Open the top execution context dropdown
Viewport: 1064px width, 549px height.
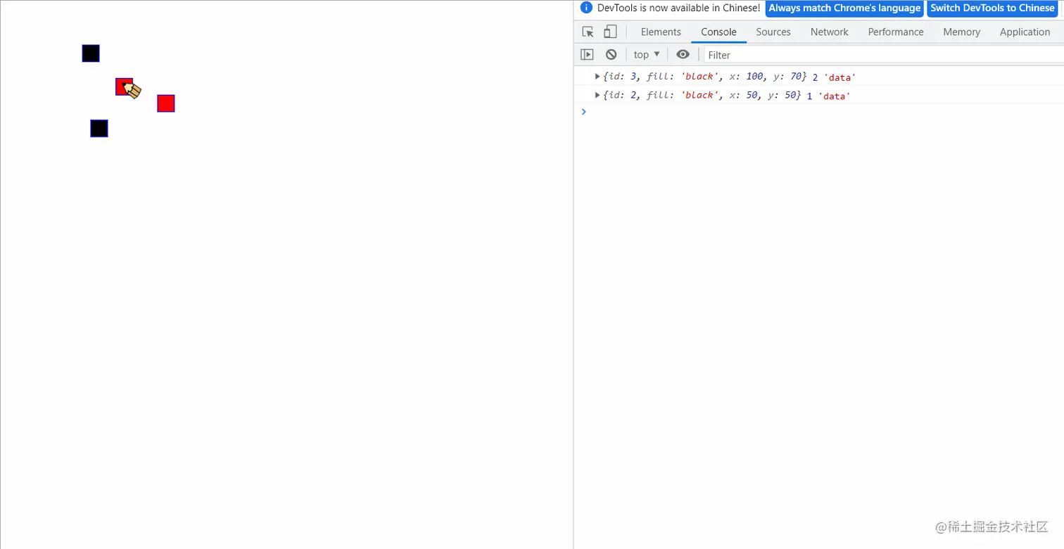(645, 54)
